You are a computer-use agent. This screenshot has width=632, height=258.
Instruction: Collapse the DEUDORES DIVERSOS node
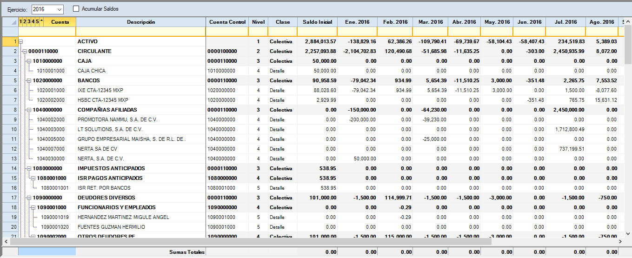[x=29, y=198]
